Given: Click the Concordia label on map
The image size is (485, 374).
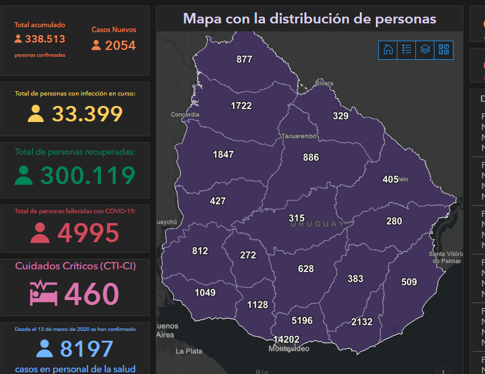Looking at the screenshot, I should (x=185, y=115).
